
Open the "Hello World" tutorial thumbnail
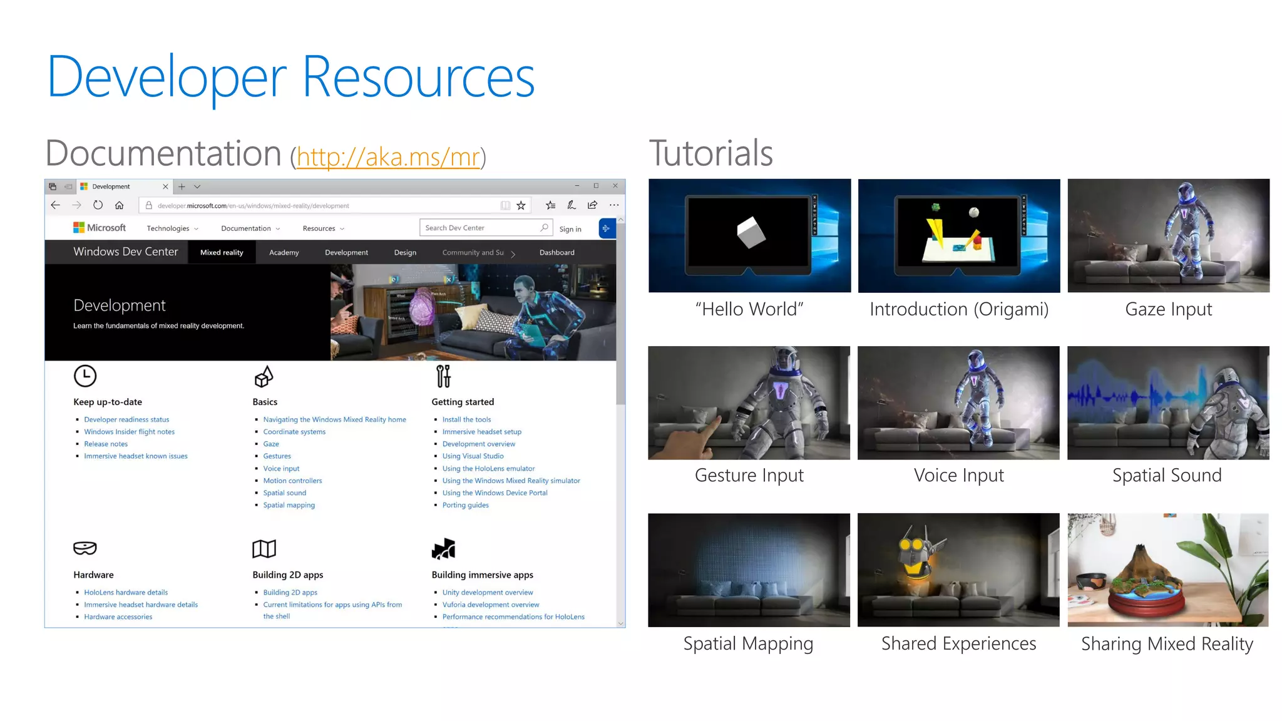749,236
